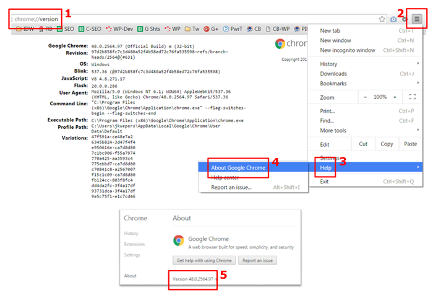Click Get help with using Chrome button
Image resolution: width=433 pixels, height=301 pixels.
pos(204,261)
